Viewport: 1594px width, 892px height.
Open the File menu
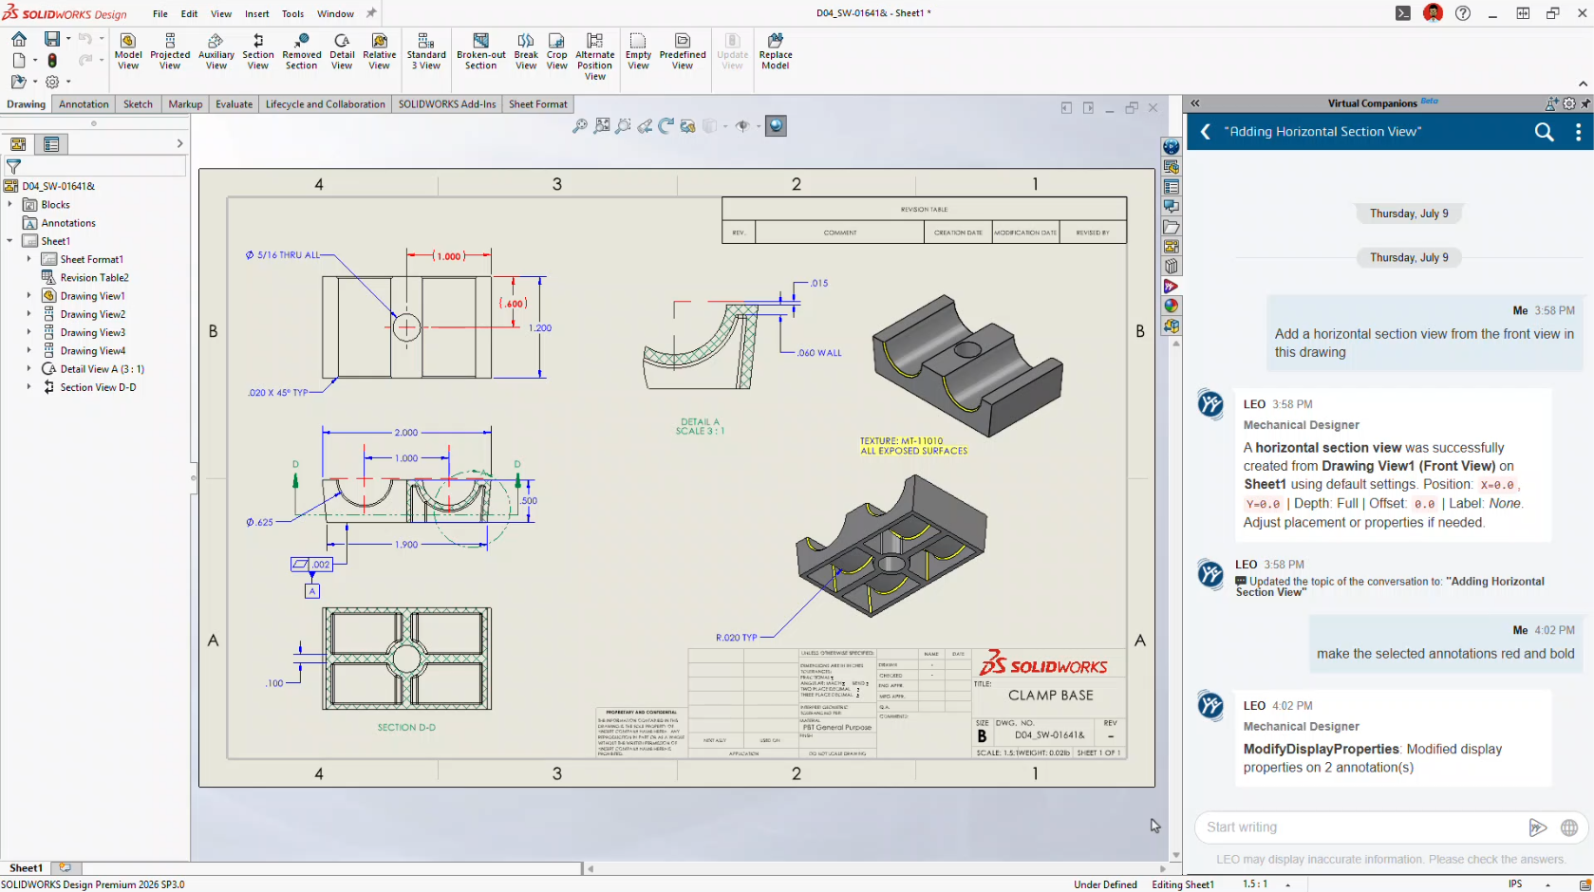coord(160,13)
